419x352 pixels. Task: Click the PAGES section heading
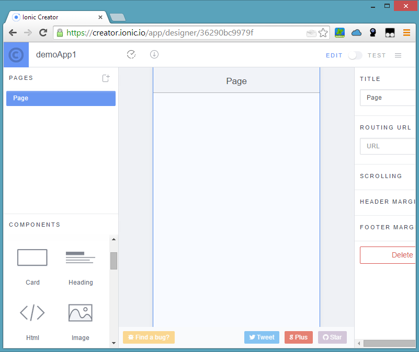tap(21, 78)
